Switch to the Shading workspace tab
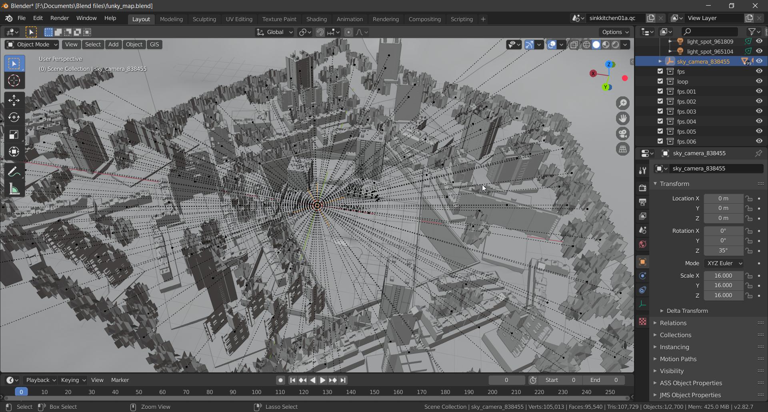Viewport: 768px width, 412px height. coord(316,19)
